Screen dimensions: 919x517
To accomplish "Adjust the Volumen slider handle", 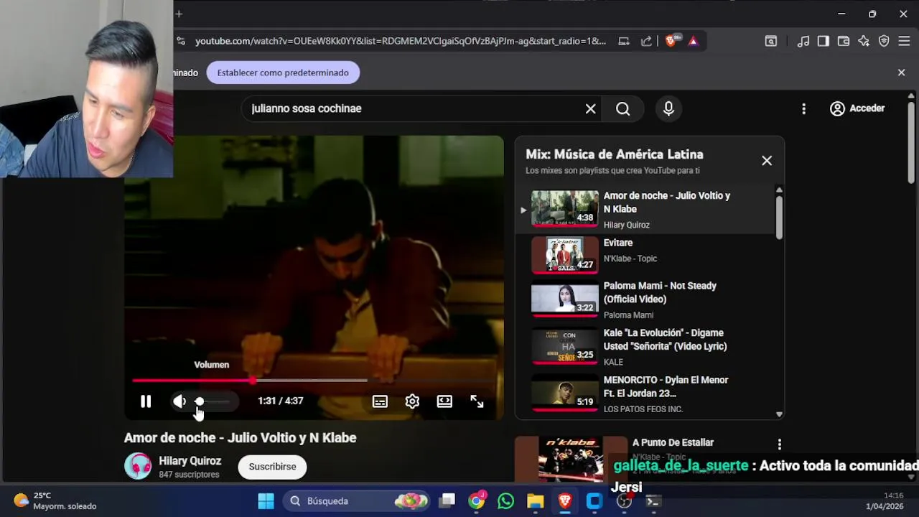I will [200, 401].
